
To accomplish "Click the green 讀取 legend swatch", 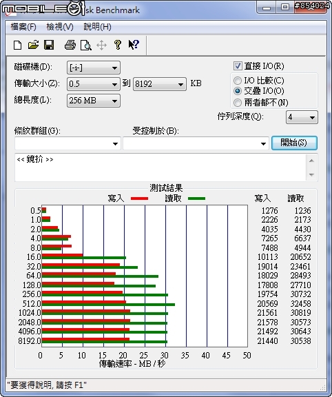I will point(196,198).
